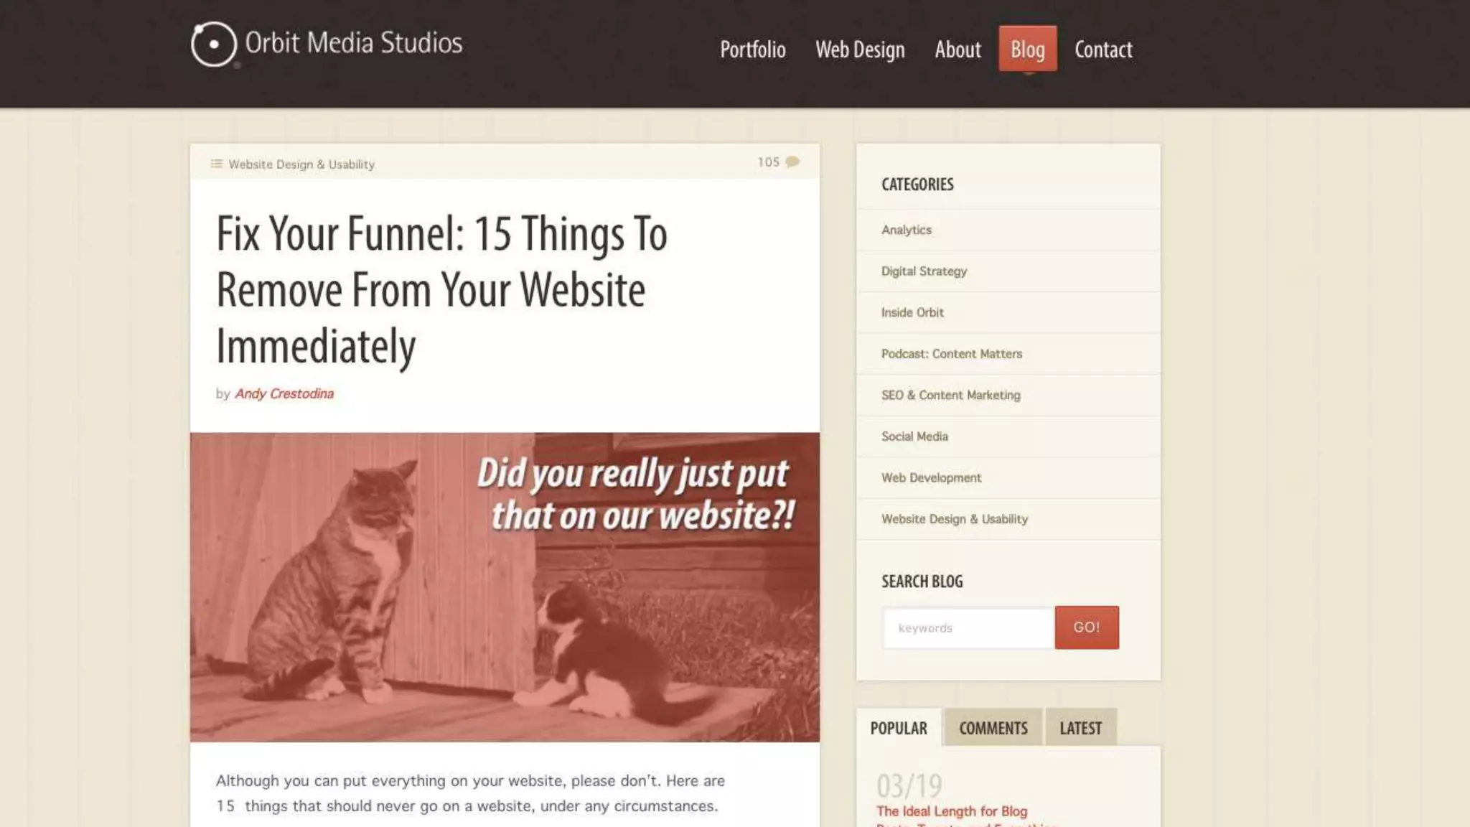Viewport: 1470px width, 827px height.
Task: Switch to the Latest tab
Action: pyautogui.click(x=1081, y=727)
